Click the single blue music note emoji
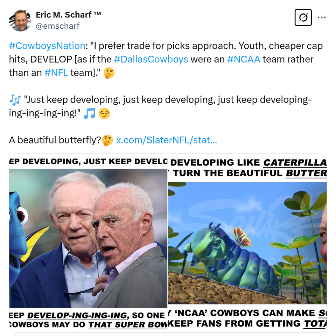The height and width of the screenshot is (336, 336). click(89, 113)
